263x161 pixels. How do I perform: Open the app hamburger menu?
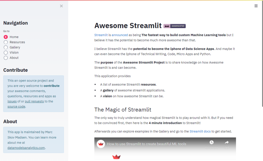click(256, 6)
